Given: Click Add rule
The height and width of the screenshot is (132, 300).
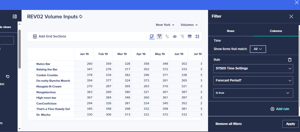Looking at the screenshot, I should [283, 109].
